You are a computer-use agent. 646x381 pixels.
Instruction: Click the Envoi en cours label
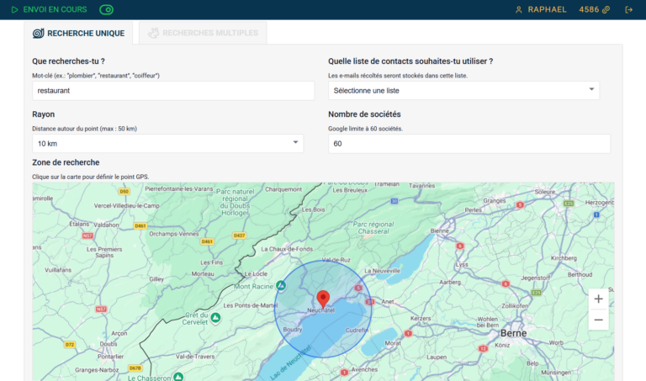pos(55,9)
